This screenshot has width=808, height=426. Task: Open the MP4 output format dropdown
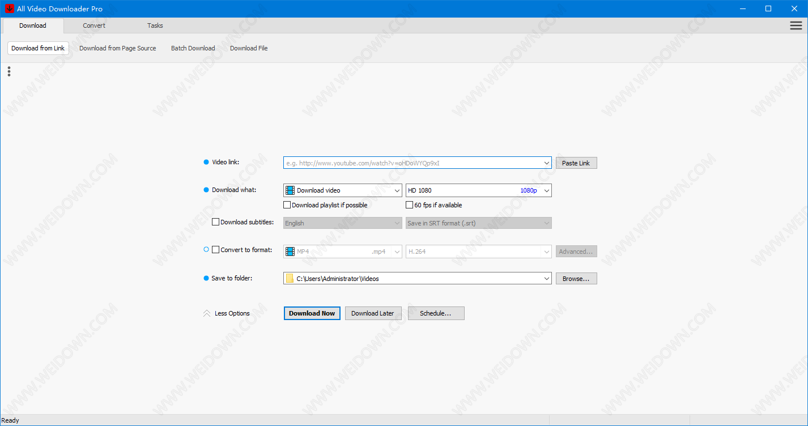click(343, 252)
